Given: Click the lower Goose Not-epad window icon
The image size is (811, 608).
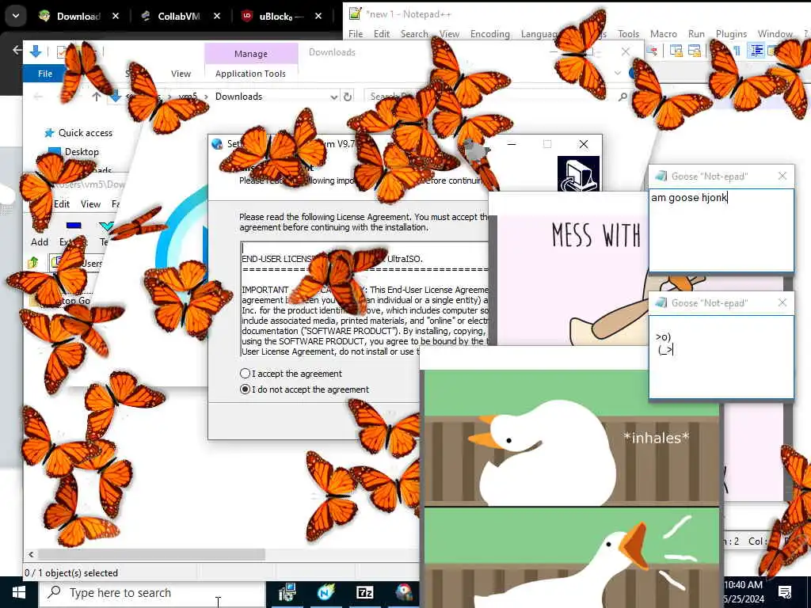Looking at the screenshot, I should pyautogui.click(x=661, y=303).
